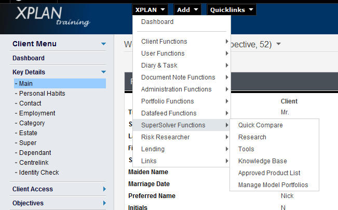Open Administration Functions submenu
The image size is (338, 210).
pos(182,89)
